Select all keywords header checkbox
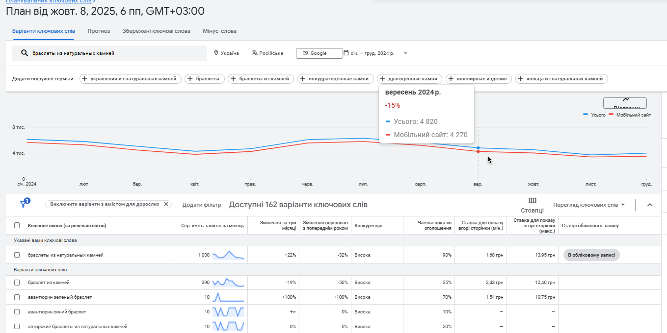 tap(17, 226)
